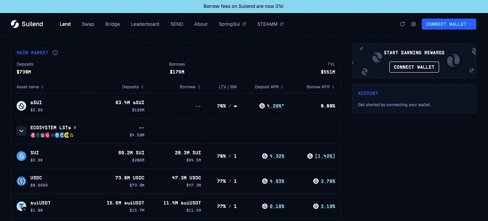Click the sSUI token icon
488x221 pixels.
(x=22, y=106)
